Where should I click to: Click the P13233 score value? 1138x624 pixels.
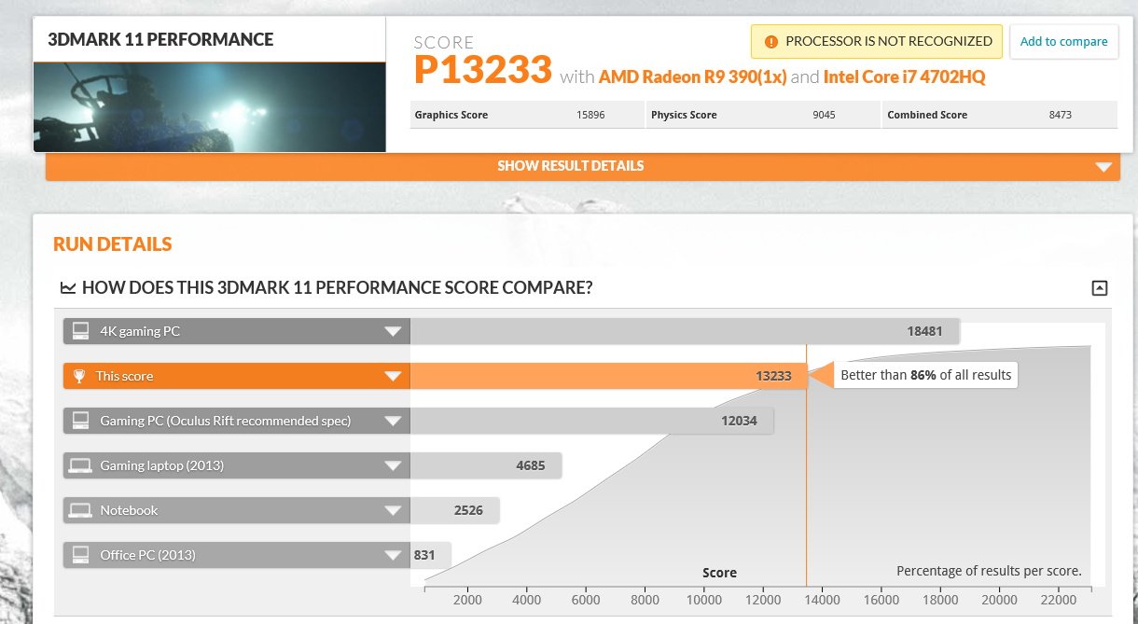483,69
